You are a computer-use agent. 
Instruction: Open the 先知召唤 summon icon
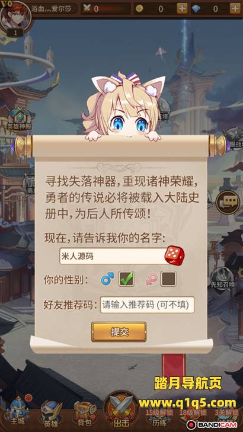pos(222,278)
